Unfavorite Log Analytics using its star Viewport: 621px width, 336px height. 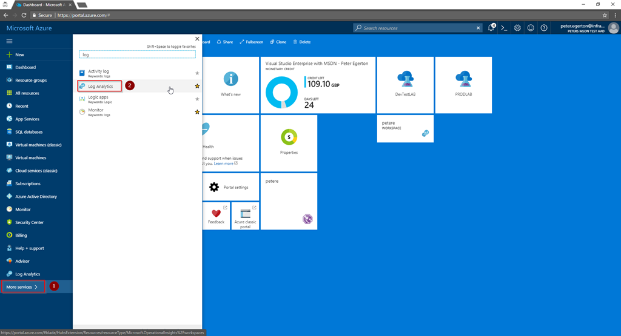click(197, 87)
